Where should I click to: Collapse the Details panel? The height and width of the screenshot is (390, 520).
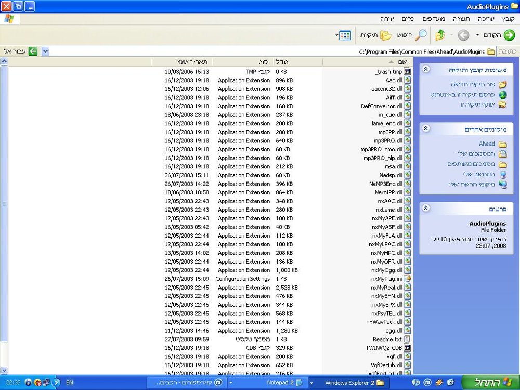(x=426, y=208)
